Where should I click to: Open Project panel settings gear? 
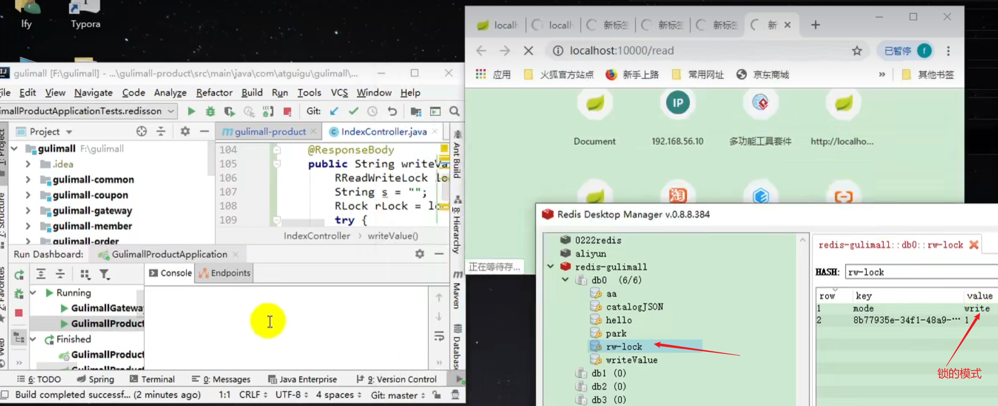(185, 131)
